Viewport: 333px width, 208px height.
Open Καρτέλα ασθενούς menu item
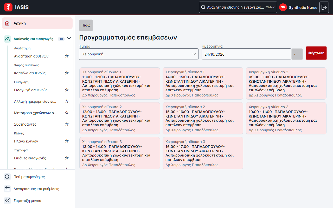(30, 73)
